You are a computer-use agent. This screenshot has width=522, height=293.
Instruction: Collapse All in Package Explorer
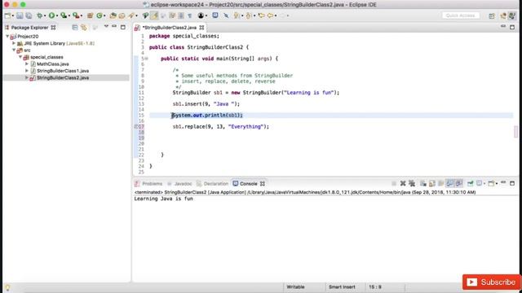pos(75,27)
